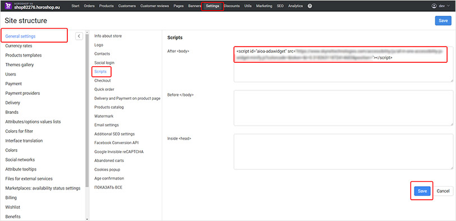Open the help question mark icon
The image size is (456, 221).
[310, 6]
